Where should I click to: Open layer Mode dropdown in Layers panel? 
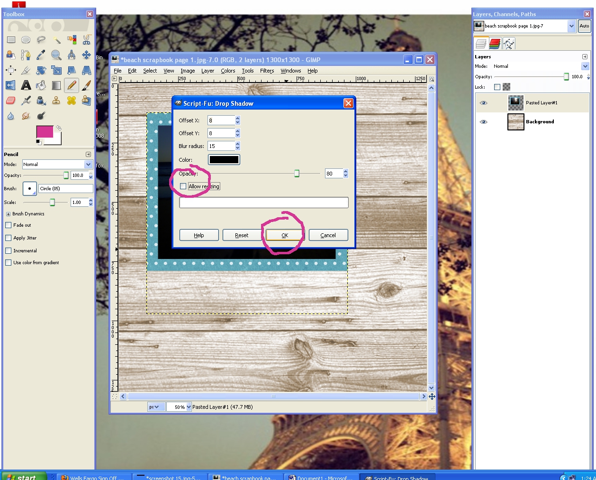[x=541, y=66]
